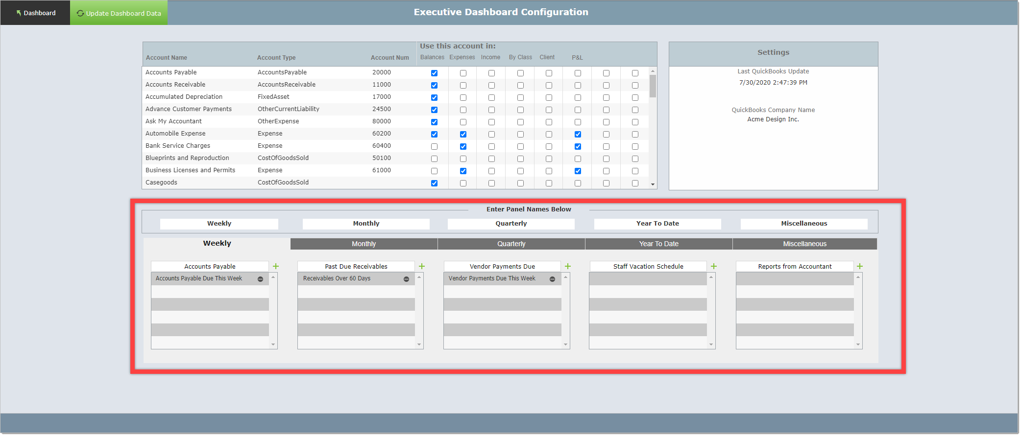Screen dimensions: 1021x436
Task: Edit the Quarterly panel name field
Action: point(511,224)
